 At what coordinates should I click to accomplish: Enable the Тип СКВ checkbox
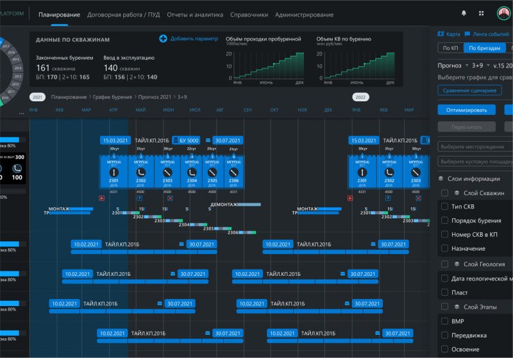coord(445,207)
